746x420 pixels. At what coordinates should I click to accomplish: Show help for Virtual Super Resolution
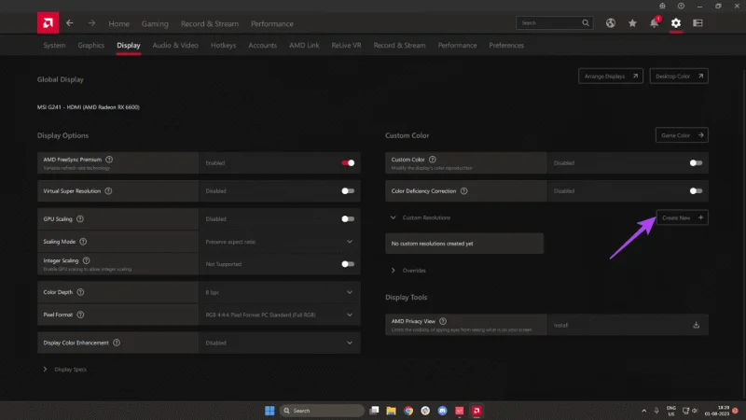108,191
